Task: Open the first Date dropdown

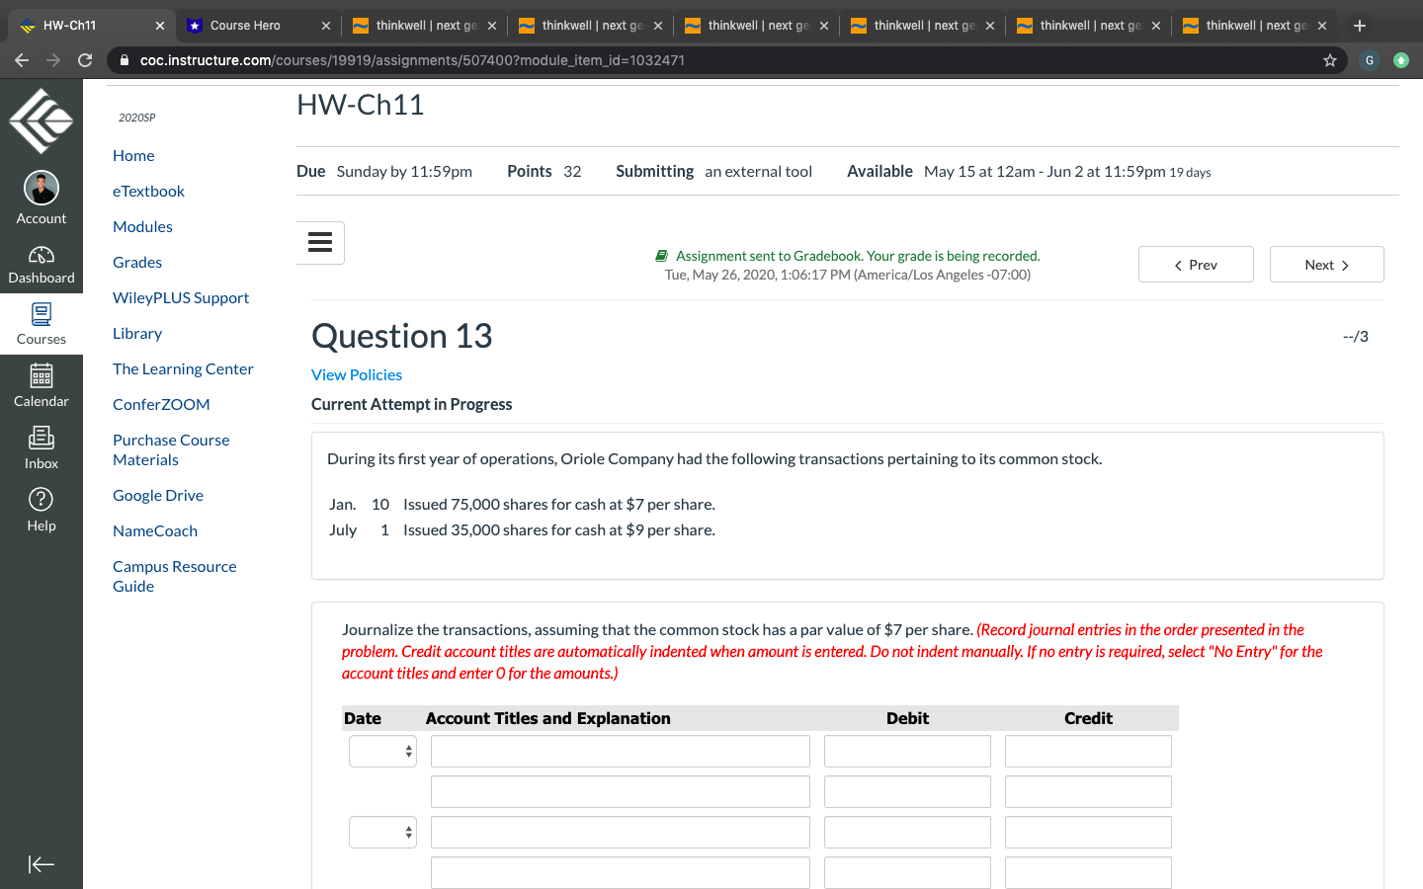Action: point(382,751)
